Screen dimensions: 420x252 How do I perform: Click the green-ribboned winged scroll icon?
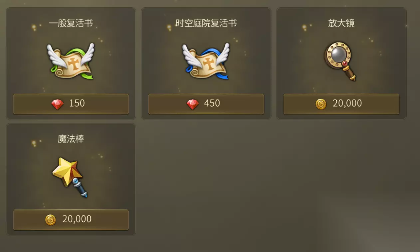pyautogui.click(x=71, y=61)
